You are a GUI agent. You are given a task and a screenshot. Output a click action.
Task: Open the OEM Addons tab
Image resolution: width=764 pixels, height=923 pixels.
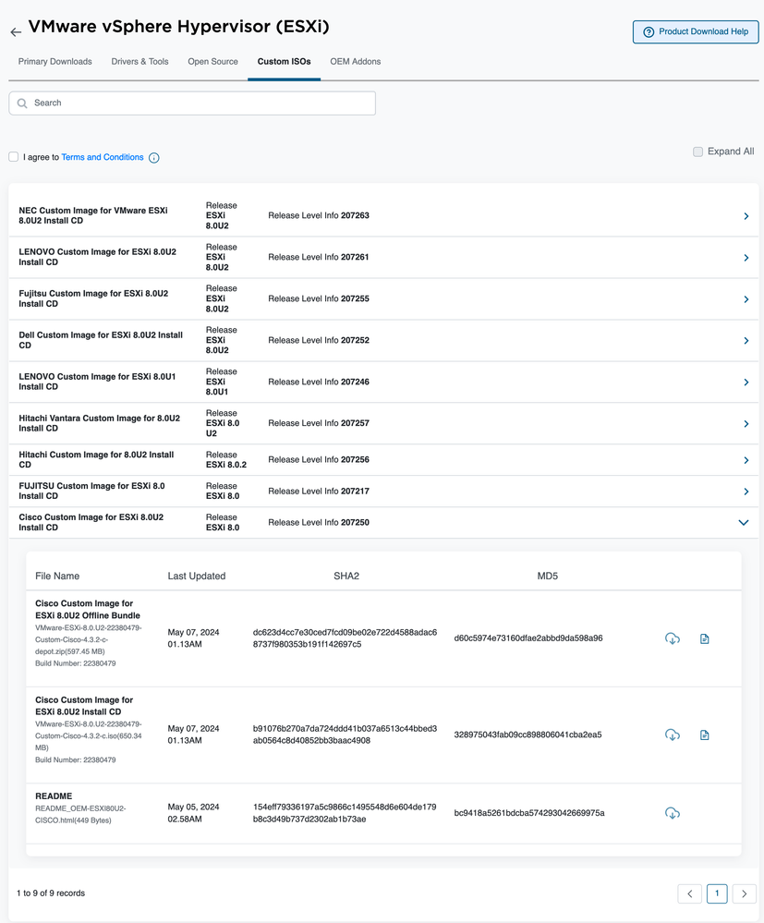pyautogui.click(x=355, y=62)
